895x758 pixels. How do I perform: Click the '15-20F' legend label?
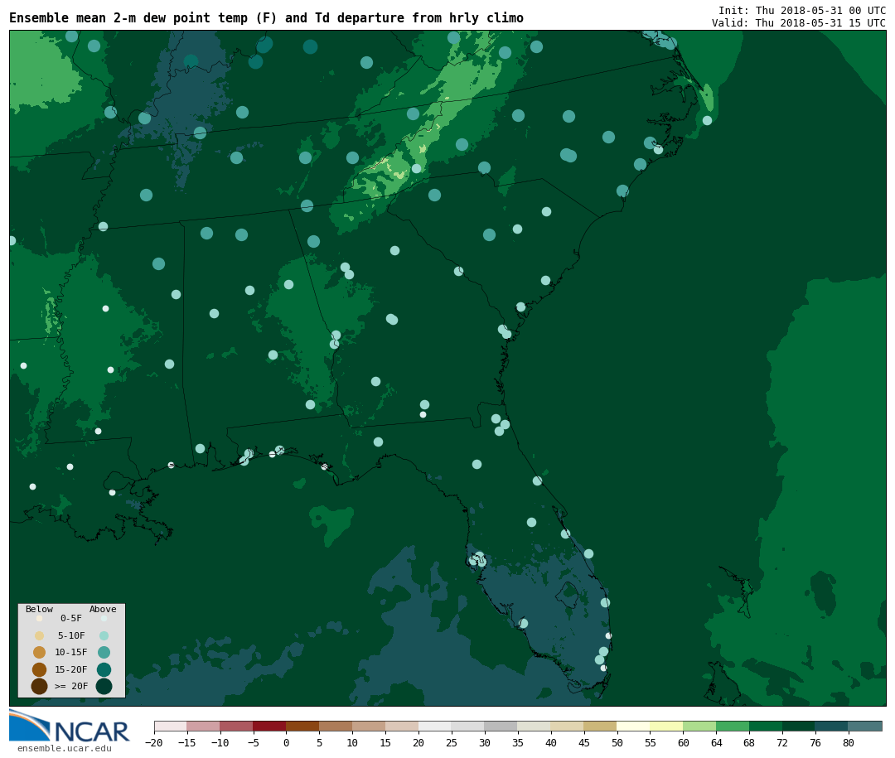pos(71,669)
